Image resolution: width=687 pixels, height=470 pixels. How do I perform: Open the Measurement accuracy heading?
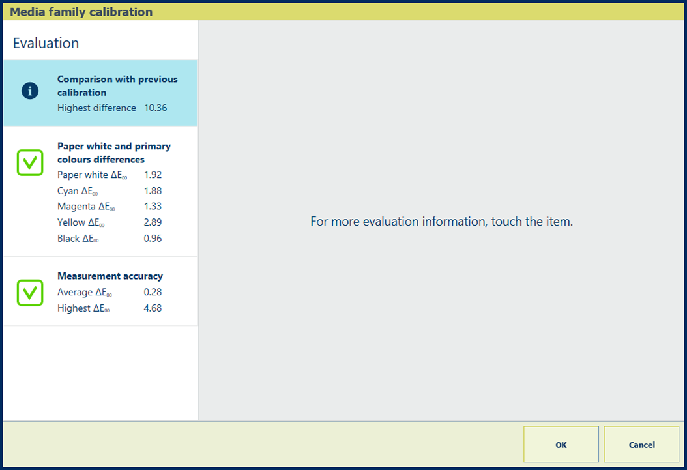(x=110, y=276)
